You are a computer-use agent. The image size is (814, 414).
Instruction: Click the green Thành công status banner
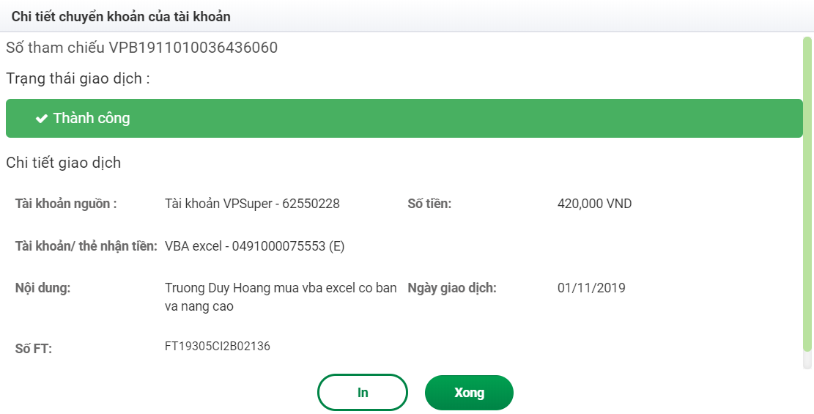click(x=404, y=119)
